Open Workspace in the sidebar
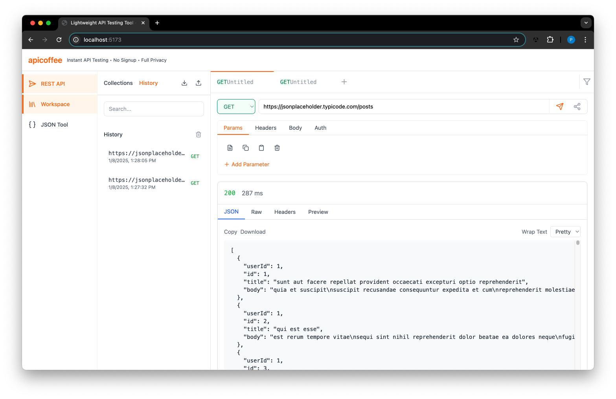Image resolution: width=616 pixels, height=399 pixels. coord(60,104)
